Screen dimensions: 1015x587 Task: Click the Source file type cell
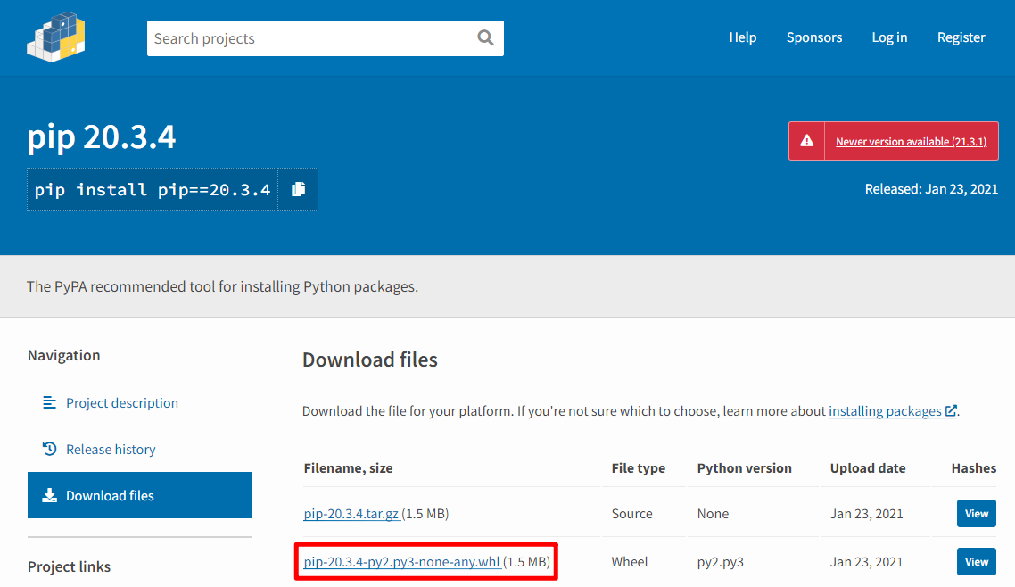(631, 514)
